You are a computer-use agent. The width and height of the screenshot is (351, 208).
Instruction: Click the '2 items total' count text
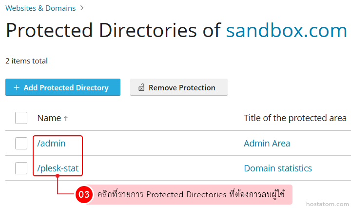click(x=26, y=61)
